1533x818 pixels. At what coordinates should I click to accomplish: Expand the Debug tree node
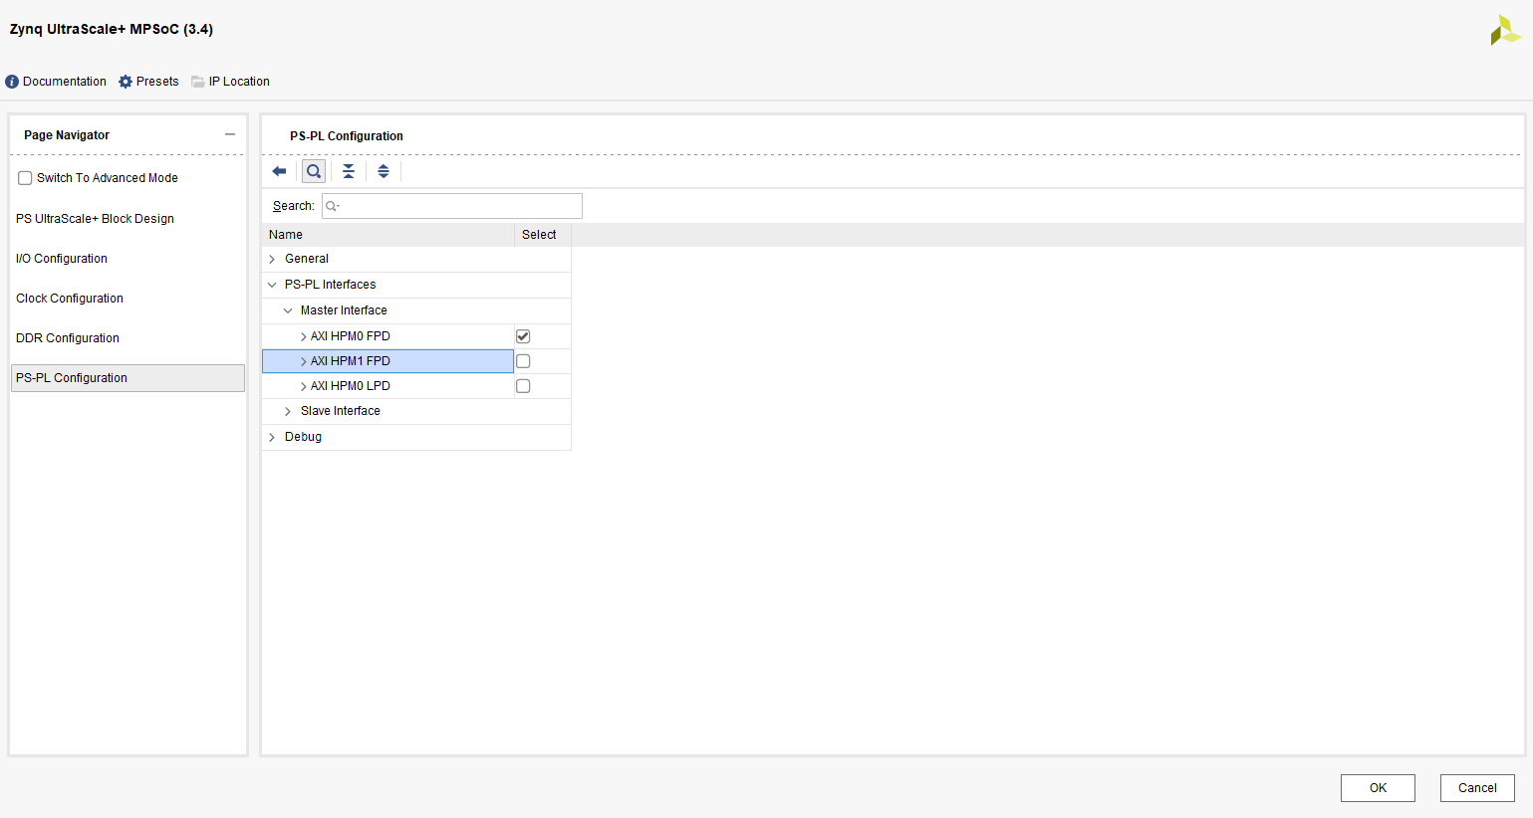click(272, 437)
